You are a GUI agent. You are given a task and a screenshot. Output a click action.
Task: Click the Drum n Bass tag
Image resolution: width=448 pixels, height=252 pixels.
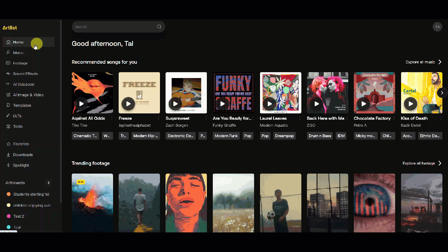320,136
